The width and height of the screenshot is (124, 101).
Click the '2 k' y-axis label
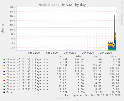click(13, 48)
